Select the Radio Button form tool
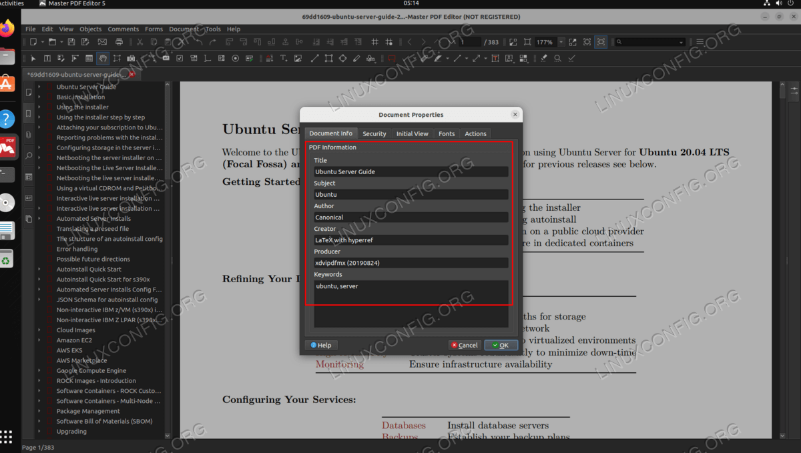This screenshot has height=453, width=801. [236, 58]
